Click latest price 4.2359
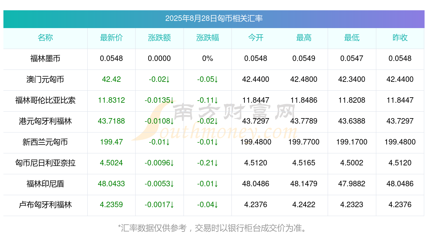The image size is (428, 239). [x=111, y=205]
